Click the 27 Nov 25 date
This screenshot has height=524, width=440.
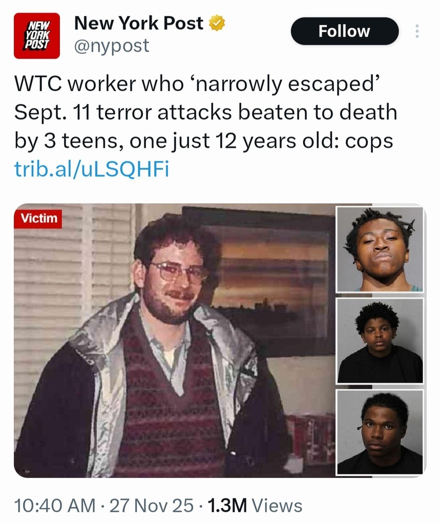click(151, 505)
